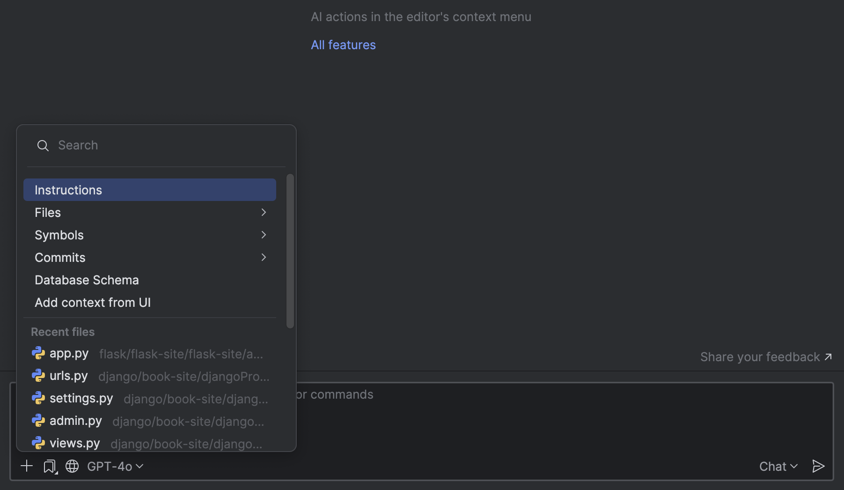844x490 pixels.
Task: Click the send message arrow icon
Action: coord(818,466)
